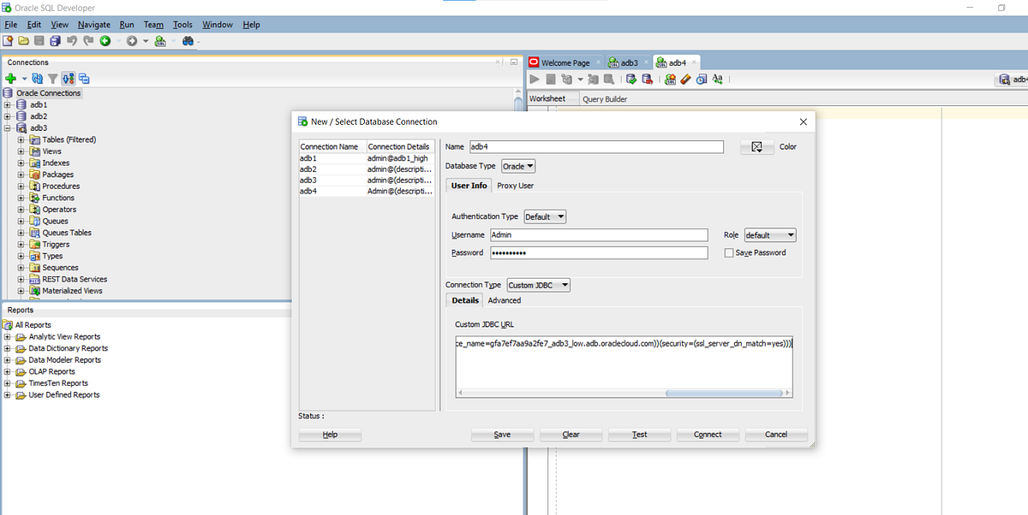Test the database connection
Screen dimensions: 1028x515
[x=639, y=434]
